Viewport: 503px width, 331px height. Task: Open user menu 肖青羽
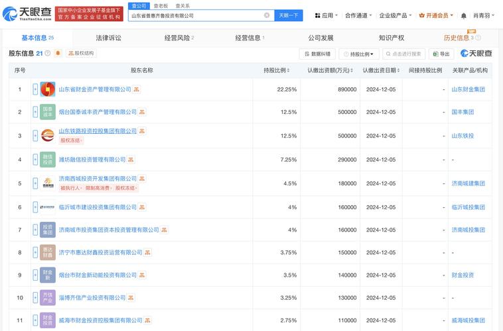(x=484, y=15)
